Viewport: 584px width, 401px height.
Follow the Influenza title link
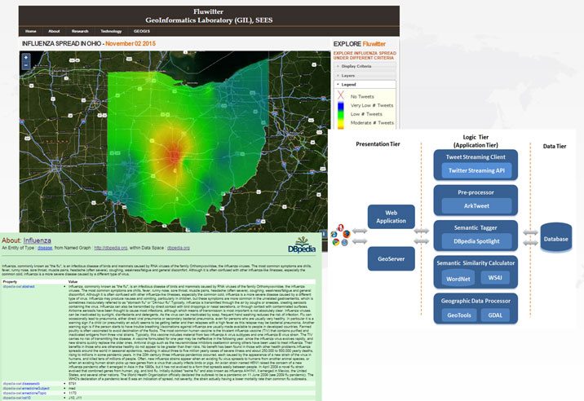click(x=40, y=240)
